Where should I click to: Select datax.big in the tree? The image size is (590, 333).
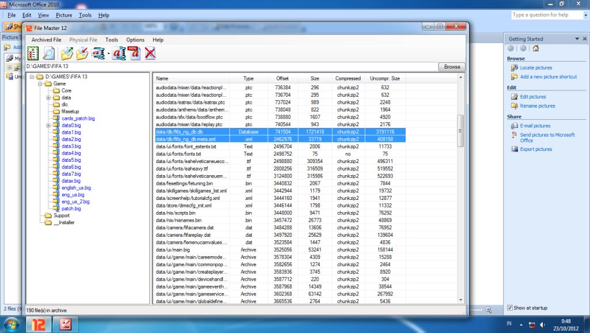[71, 181]
